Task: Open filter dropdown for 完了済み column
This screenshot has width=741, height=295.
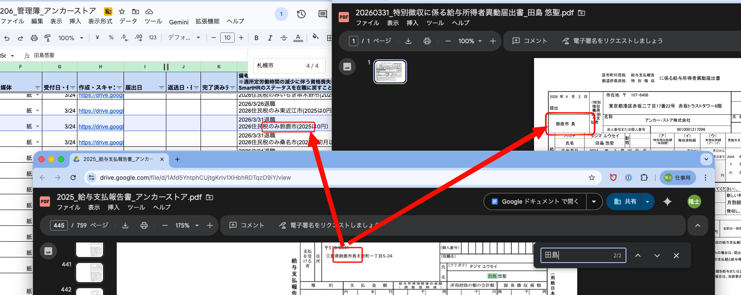Action: 233,88
